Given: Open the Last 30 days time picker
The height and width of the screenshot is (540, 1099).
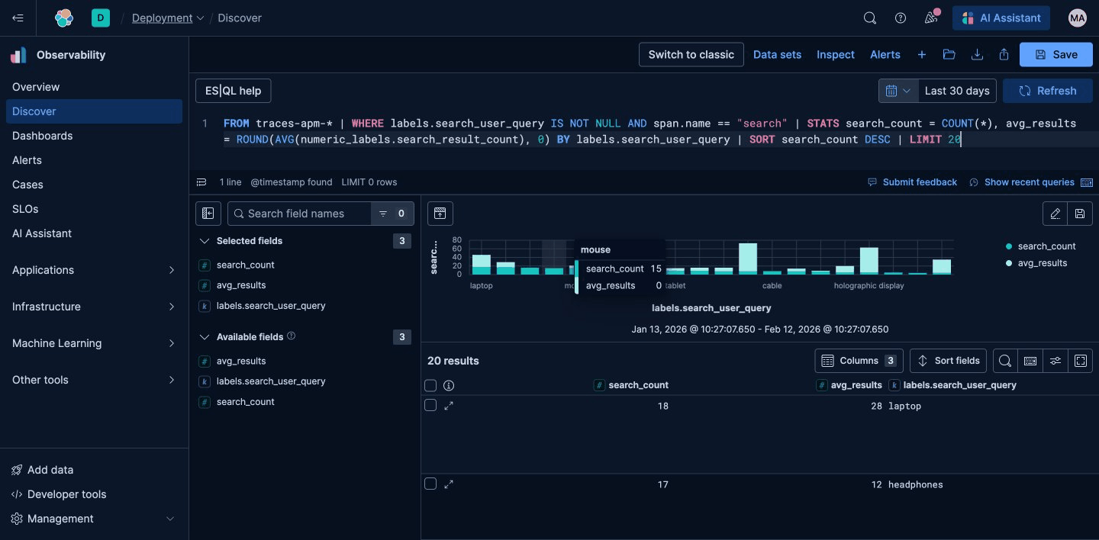Looking at the screenshot, I should tap(957, 91).
